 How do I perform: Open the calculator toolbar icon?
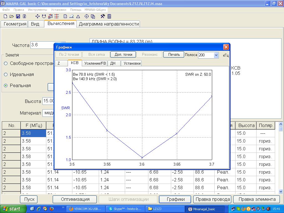click(109, 16)
